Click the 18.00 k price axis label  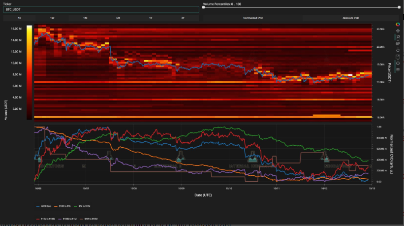click(x=380, y=118)
